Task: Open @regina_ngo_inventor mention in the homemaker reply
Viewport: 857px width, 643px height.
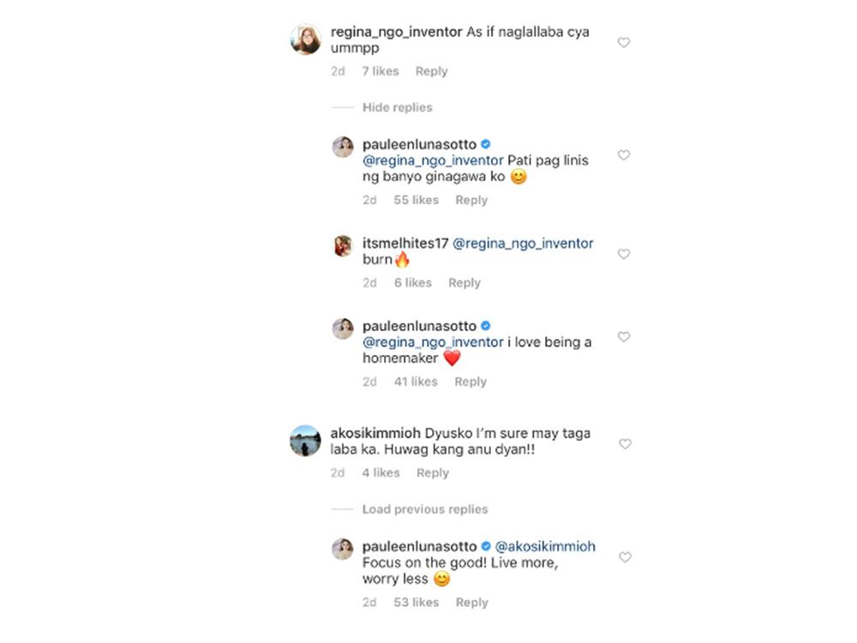Action: tap(433, 342)
